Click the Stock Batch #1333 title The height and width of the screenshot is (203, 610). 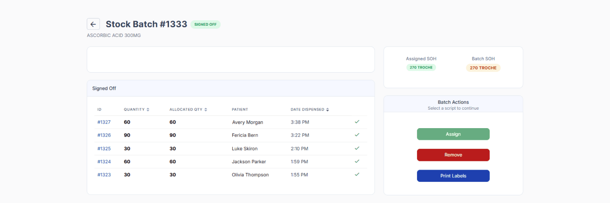[x=146, y=24]
